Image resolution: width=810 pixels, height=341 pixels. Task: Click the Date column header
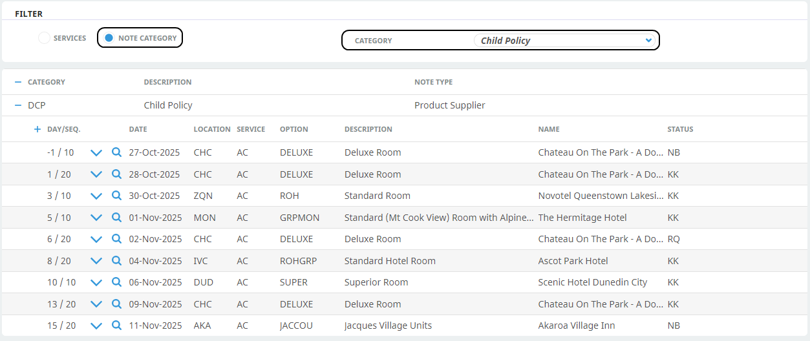click(138, 129)
